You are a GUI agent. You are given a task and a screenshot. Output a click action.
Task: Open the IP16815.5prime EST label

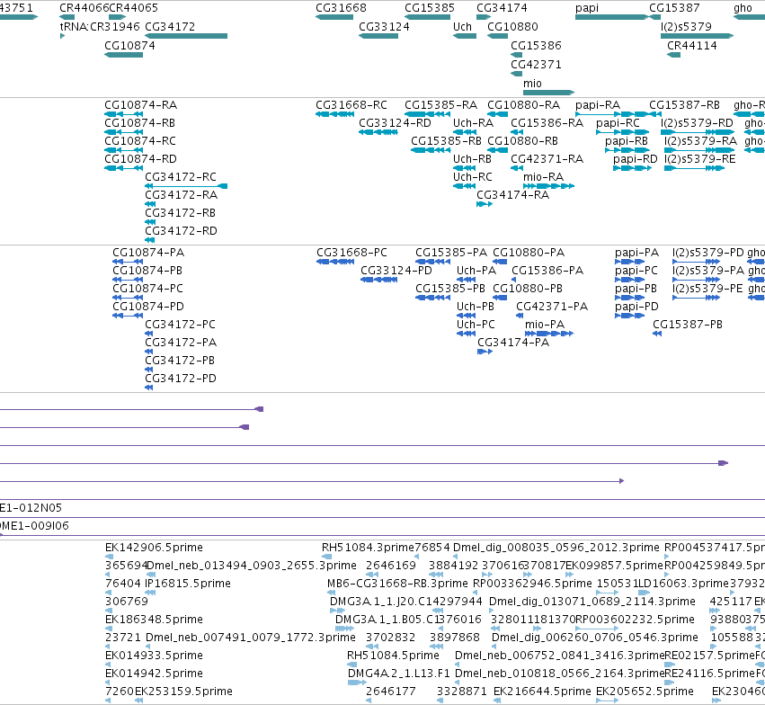click(x=188, y=584)
